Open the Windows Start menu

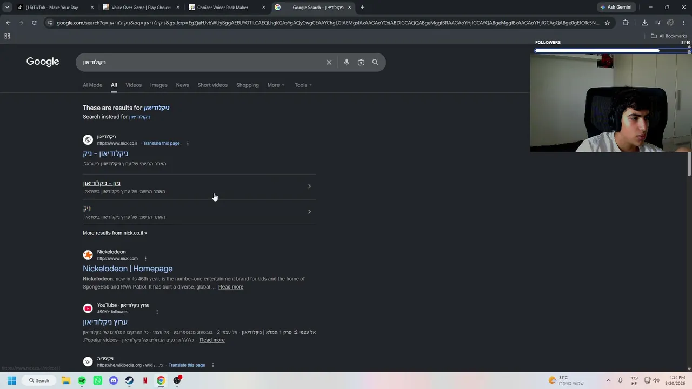pyautogui.click(x=12, y=380)
